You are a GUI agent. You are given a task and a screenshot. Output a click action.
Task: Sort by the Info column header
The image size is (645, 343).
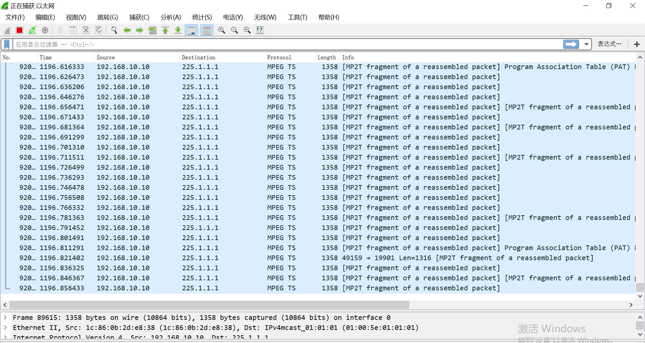tap(488, 58)
